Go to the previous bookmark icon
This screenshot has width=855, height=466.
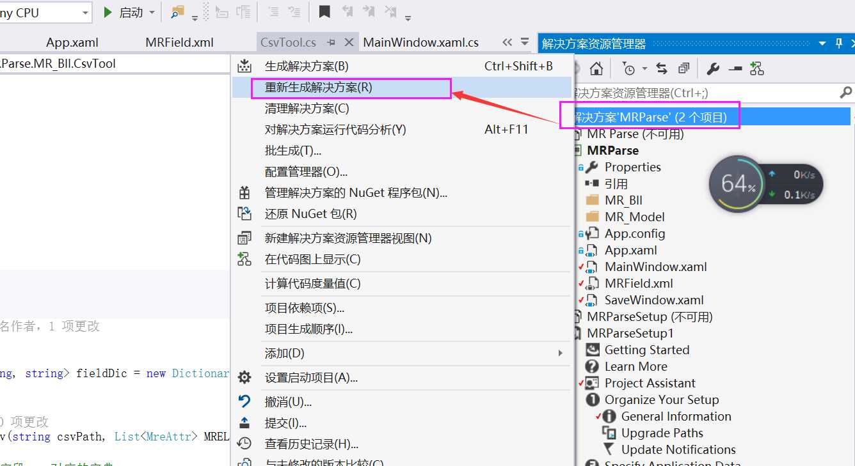(x=347, y=12)
